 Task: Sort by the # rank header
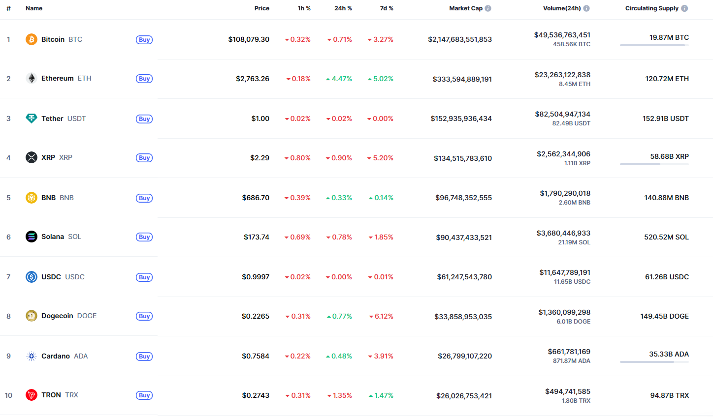[x=8, y=8]
